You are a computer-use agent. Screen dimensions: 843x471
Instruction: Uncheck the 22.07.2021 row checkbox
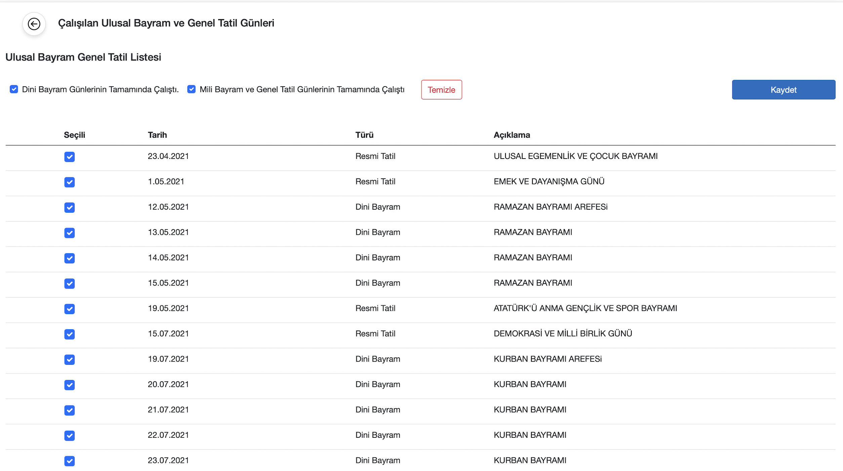tap(70, 436)
